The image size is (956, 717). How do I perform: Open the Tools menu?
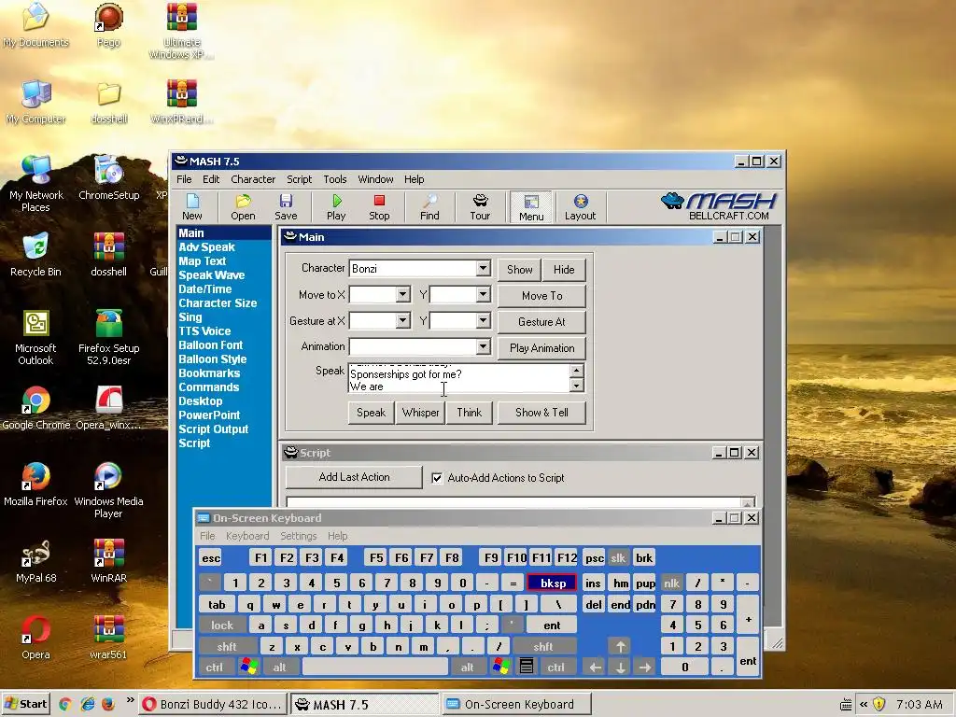[335, 179]
